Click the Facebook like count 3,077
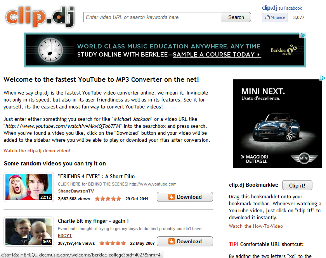The height and width of the screenshot is (258, 326). 299,17
